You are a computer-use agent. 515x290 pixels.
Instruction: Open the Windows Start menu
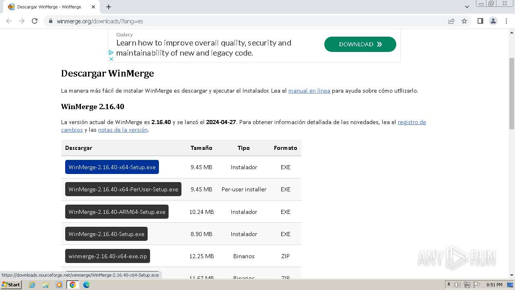click(x=11, y=285)
